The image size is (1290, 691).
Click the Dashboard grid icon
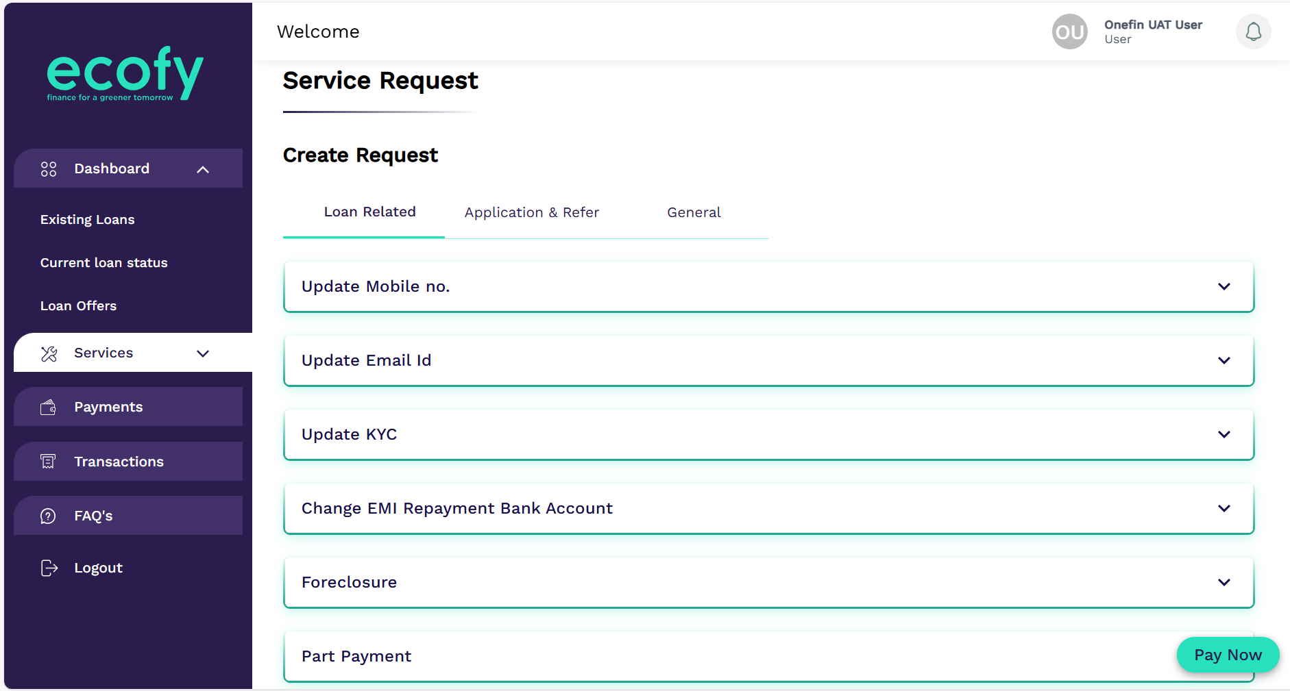tap(49, 169)
